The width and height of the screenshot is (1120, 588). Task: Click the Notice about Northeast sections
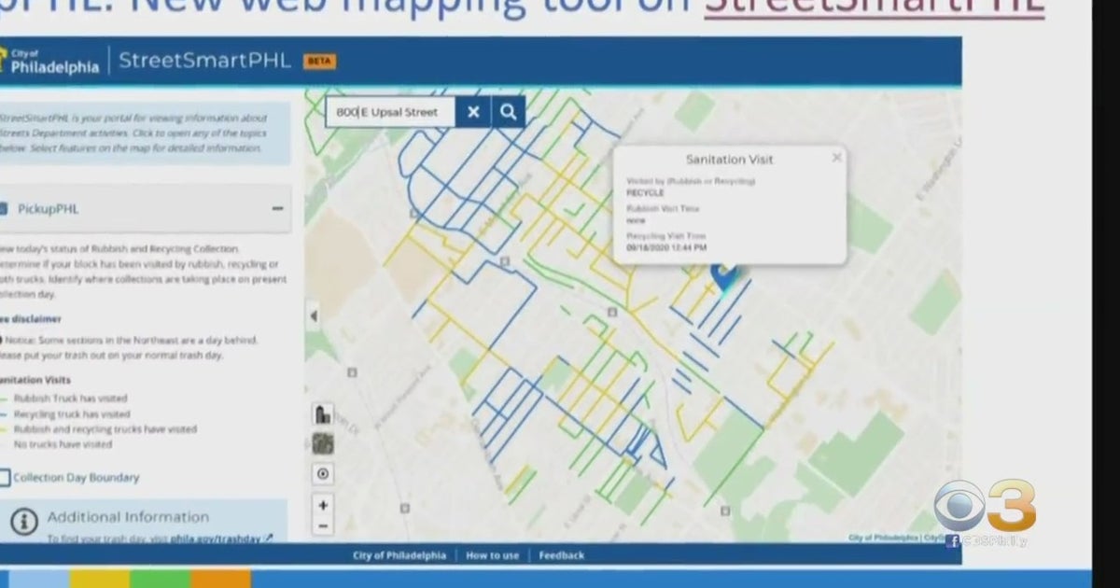129,347
